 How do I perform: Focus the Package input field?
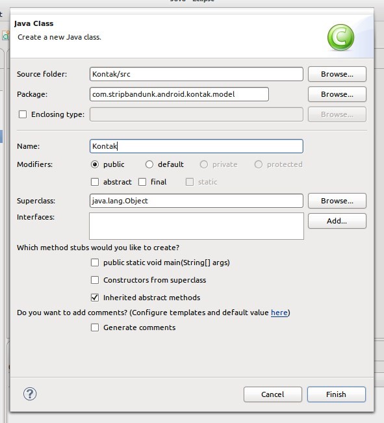(179, 94)
